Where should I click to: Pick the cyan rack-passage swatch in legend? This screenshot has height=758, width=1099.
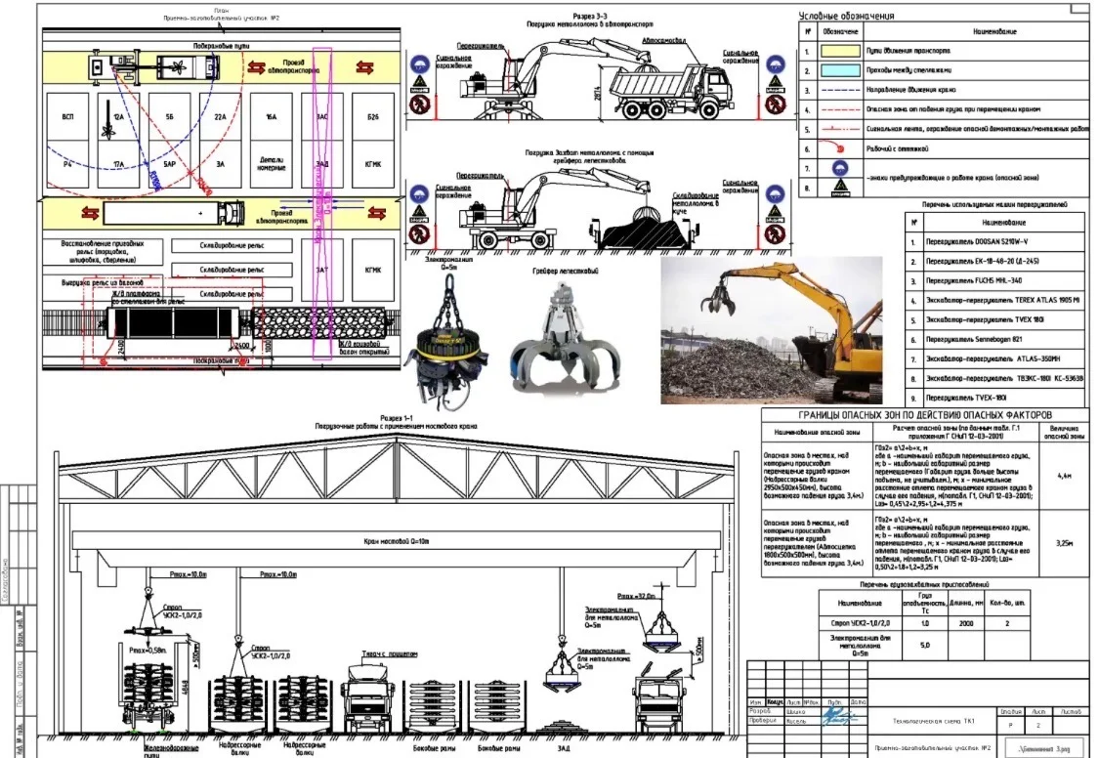[840, 70]
